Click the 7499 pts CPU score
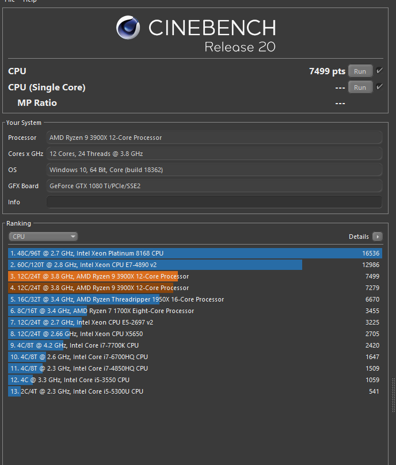This screenshot has width=396, height=465. point(327,71)
